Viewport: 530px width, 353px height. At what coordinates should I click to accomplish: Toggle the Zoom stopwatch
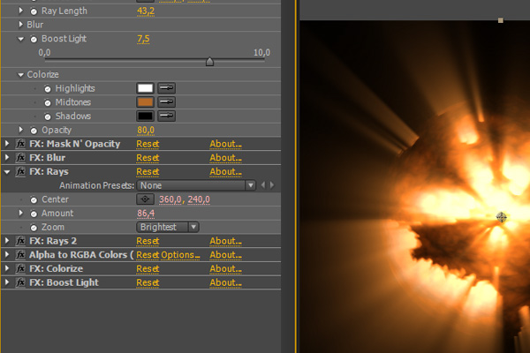[x=34, y=228]
